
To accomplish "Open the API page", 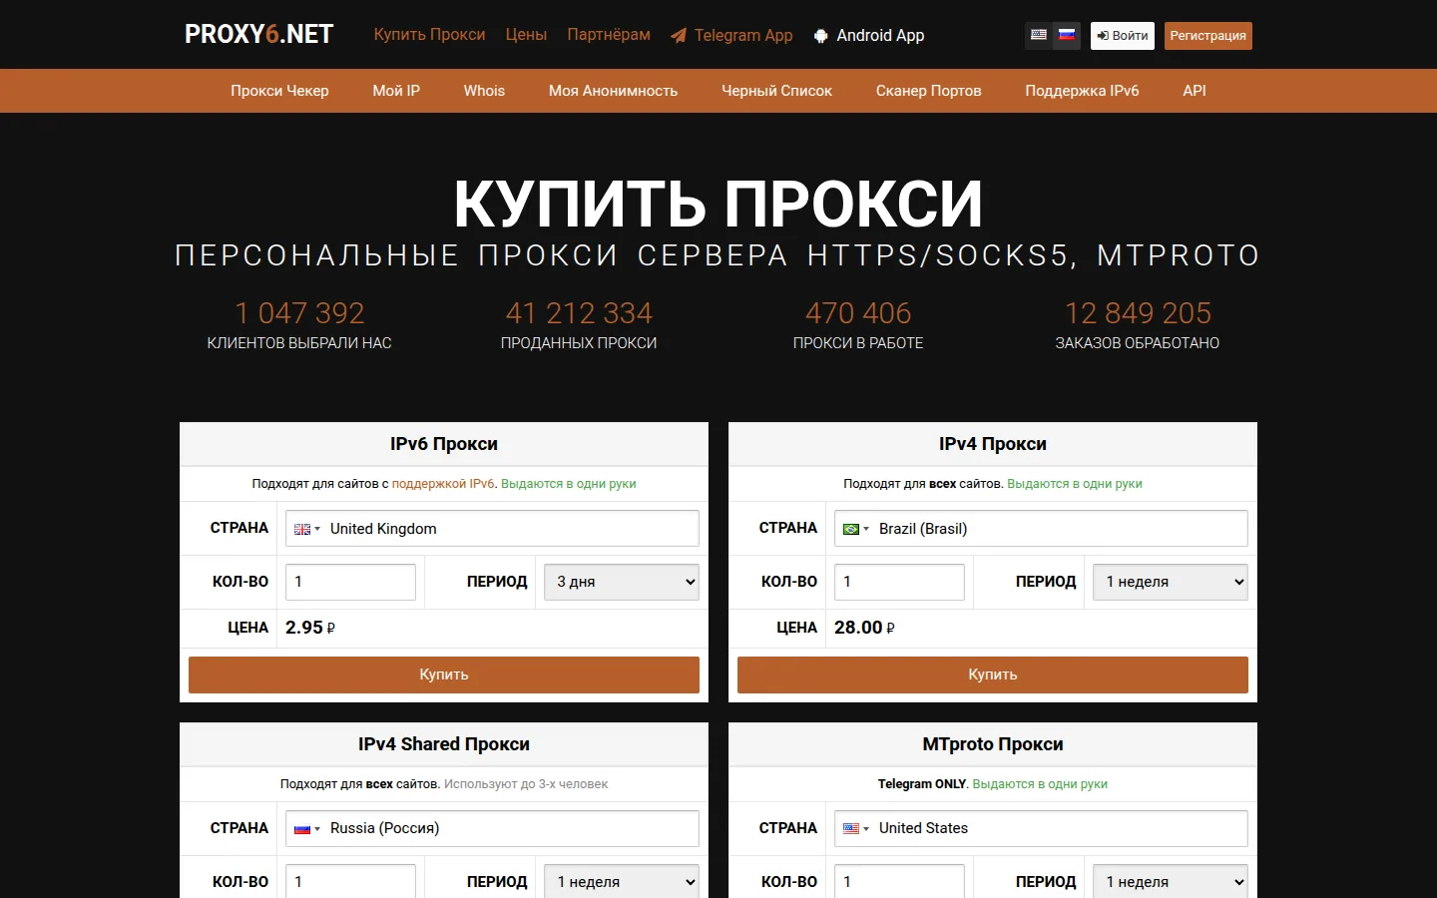I will (x=1195, y=91).
